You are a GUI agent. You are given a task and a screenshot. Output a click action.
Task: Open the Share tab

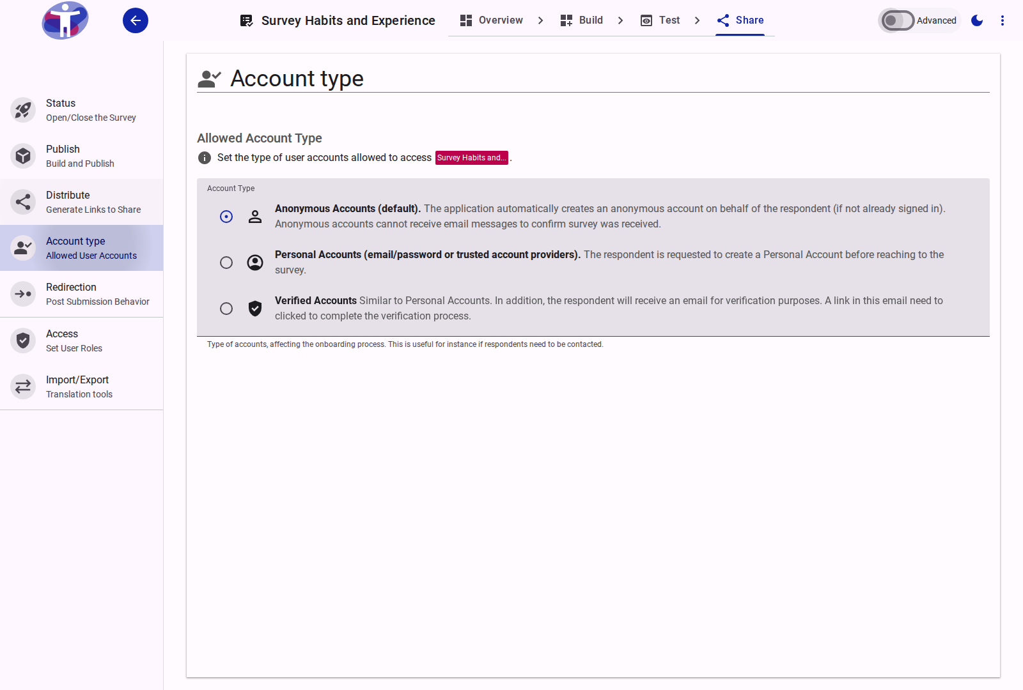[x=740, y=20]
